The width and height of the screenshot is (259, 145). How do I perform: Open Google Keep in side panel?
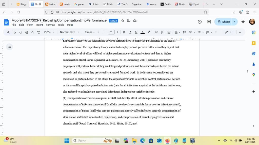(x=253, y=43)
